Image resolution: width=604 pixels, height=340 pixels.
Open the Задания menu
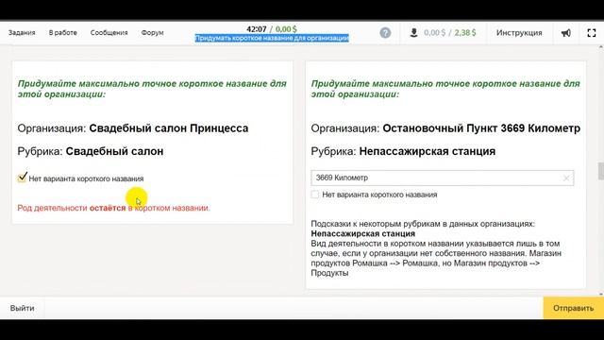(22, 33)
